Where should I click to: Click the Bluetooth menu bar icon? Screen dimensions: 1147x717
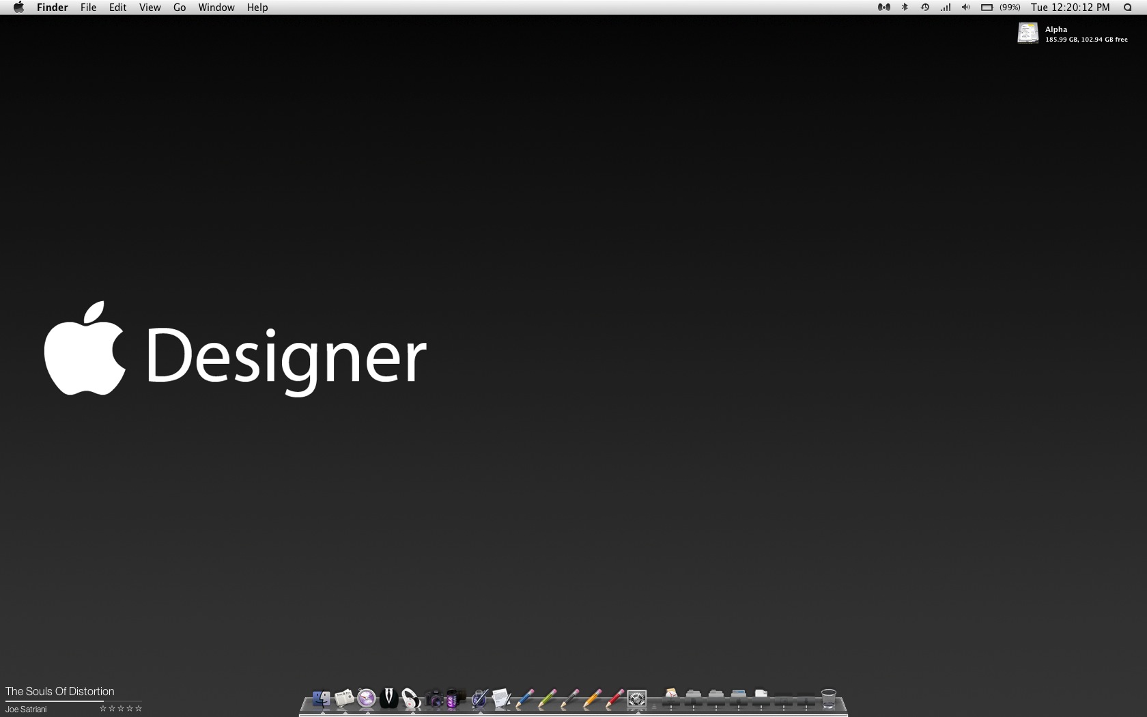(905, 8)
